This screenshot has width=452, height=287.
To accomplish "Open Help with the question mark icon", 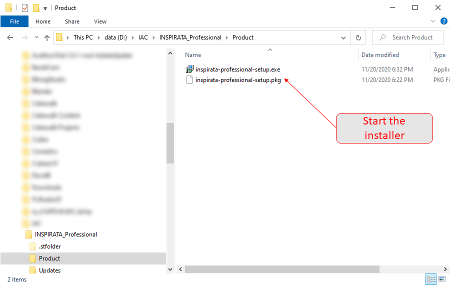I will [x=443, y=21].
